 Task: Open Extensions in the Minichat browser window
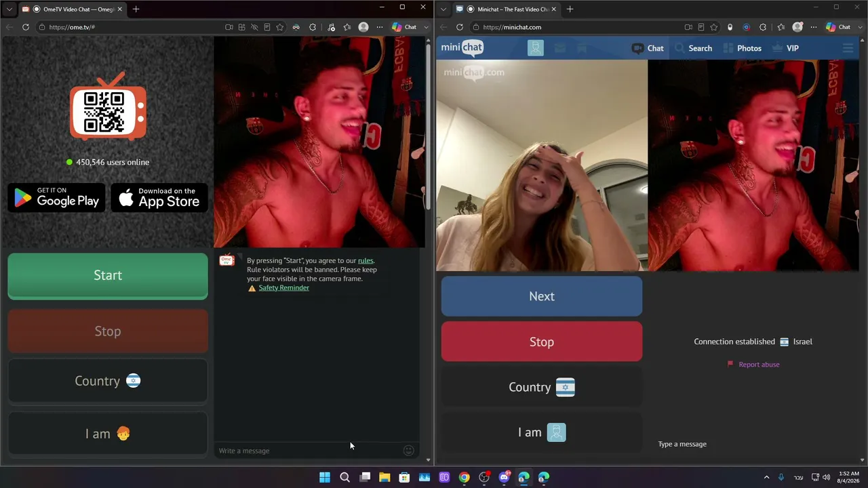click(763, 27)
